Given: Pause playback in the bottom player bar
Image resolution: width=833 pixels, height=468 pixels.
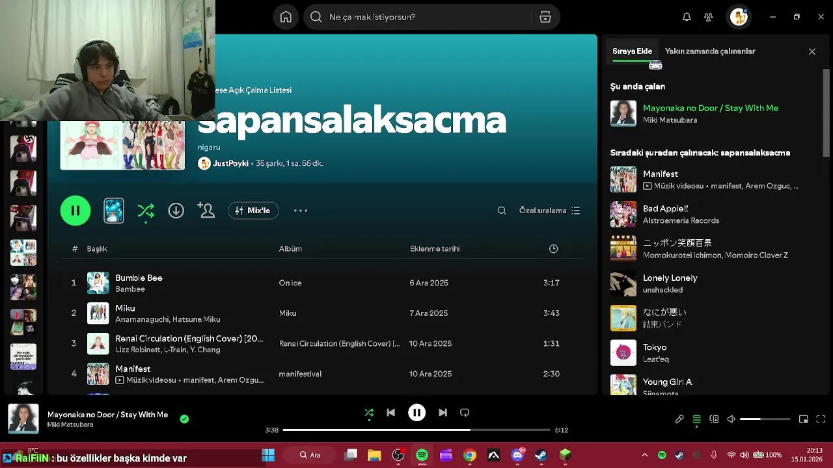Looking at the screenshot, I should (416, 413).
